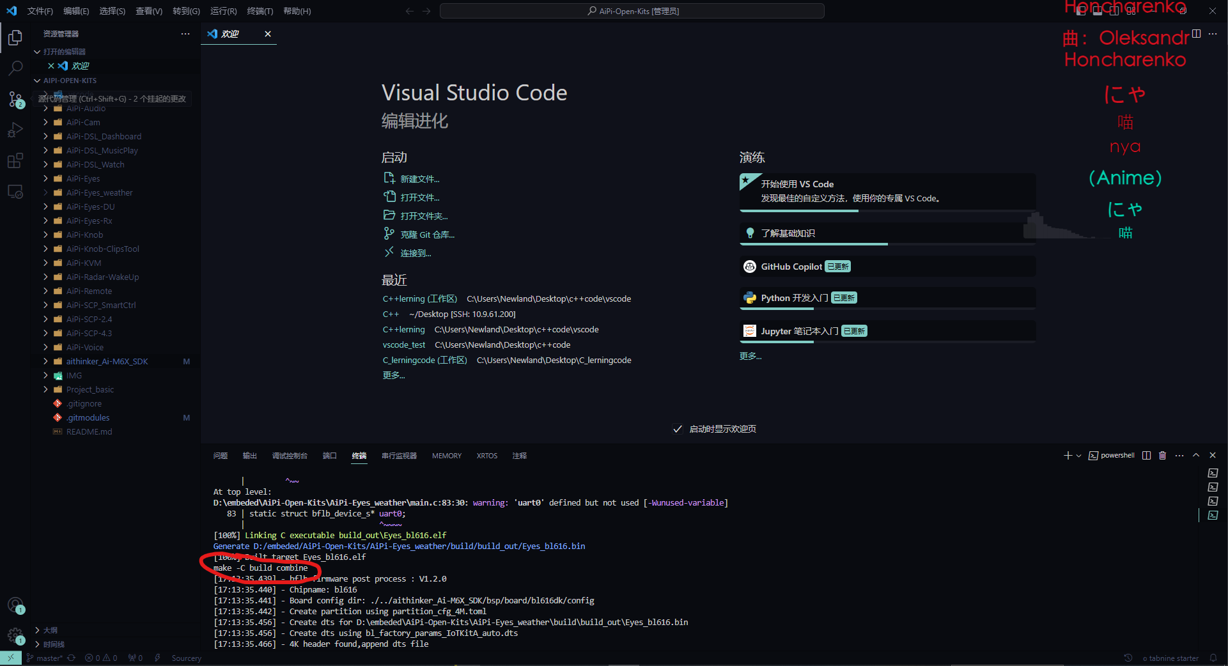This screenshot has width=1228, height=666.
Task: Switch to the XRTOS panel tab
Action: [487, 456]
